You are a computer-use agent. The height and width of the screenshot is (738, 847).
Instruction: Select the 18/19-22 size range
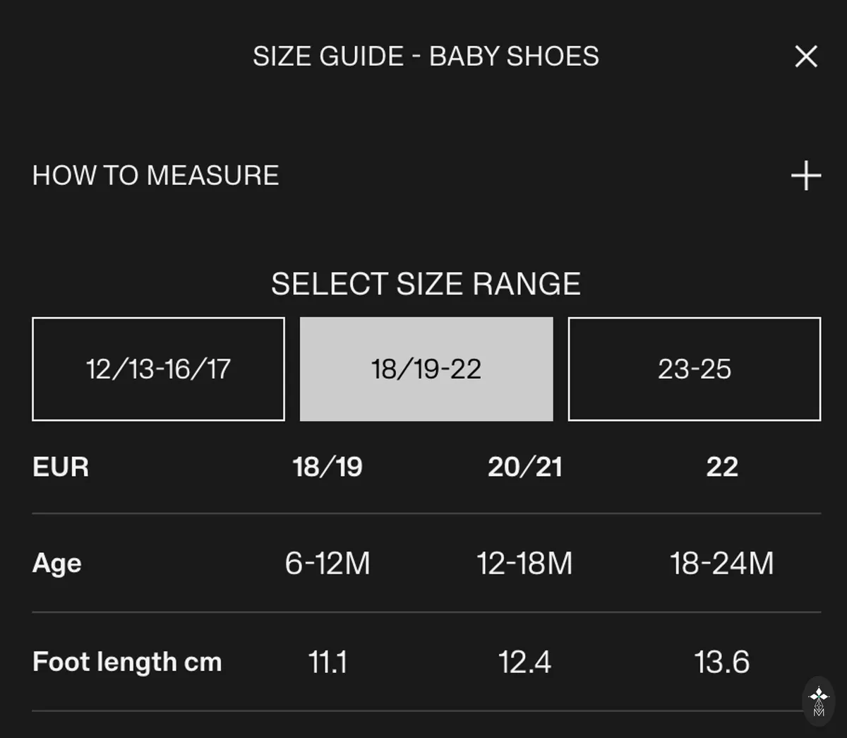tap(426, 369)
